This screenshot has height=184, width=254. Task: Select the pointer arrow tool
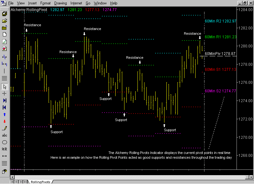pyautogui.click(x=4, y=87)
